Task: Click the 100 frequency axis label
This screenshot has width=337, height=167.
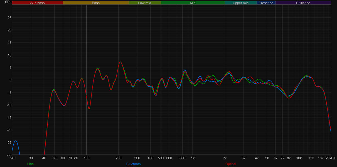Action: pyautogui.click(x=87, y=158)
